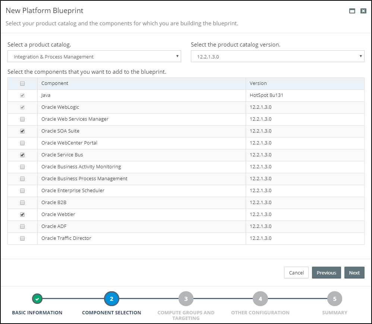The image size is (372, 324).
Task: Uncheck Oracle SOA Suite component
Action: tap(22, 131)
